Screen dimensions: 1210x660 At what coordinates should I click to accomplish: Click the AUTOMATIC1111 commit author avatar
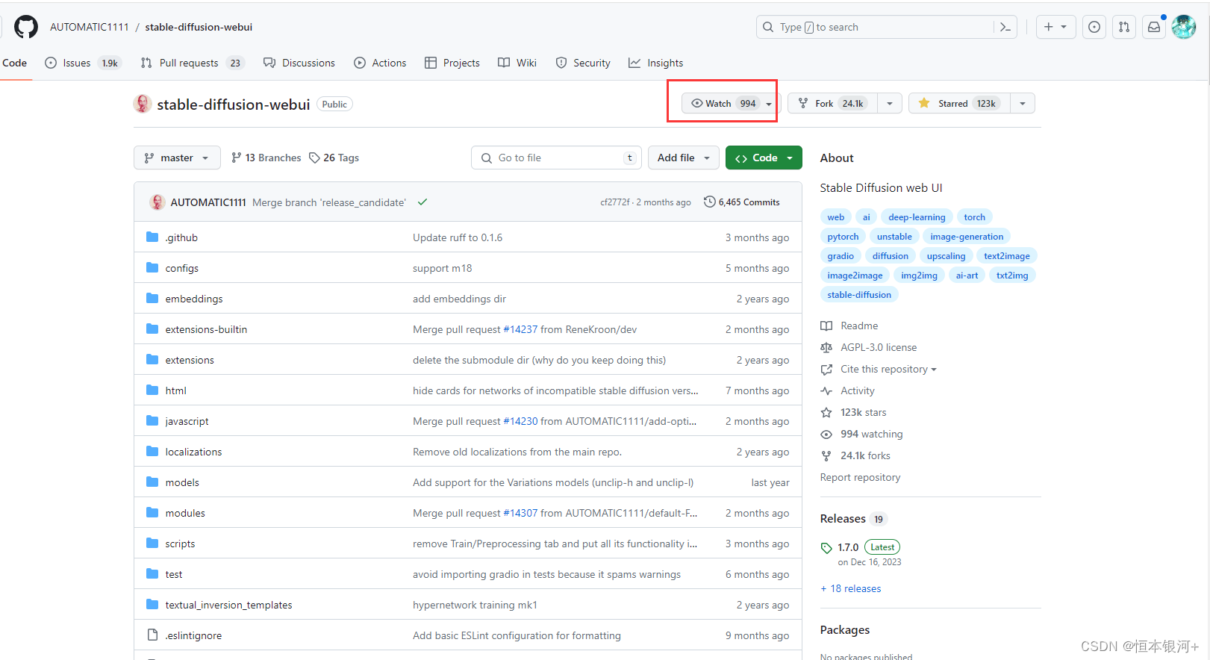[157, 202]
